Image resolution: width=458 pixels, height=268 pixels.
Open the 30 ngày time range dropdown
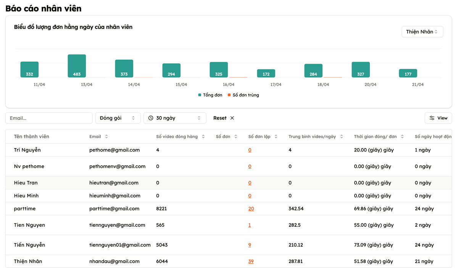pyautogui.click(x=175, y=118)
